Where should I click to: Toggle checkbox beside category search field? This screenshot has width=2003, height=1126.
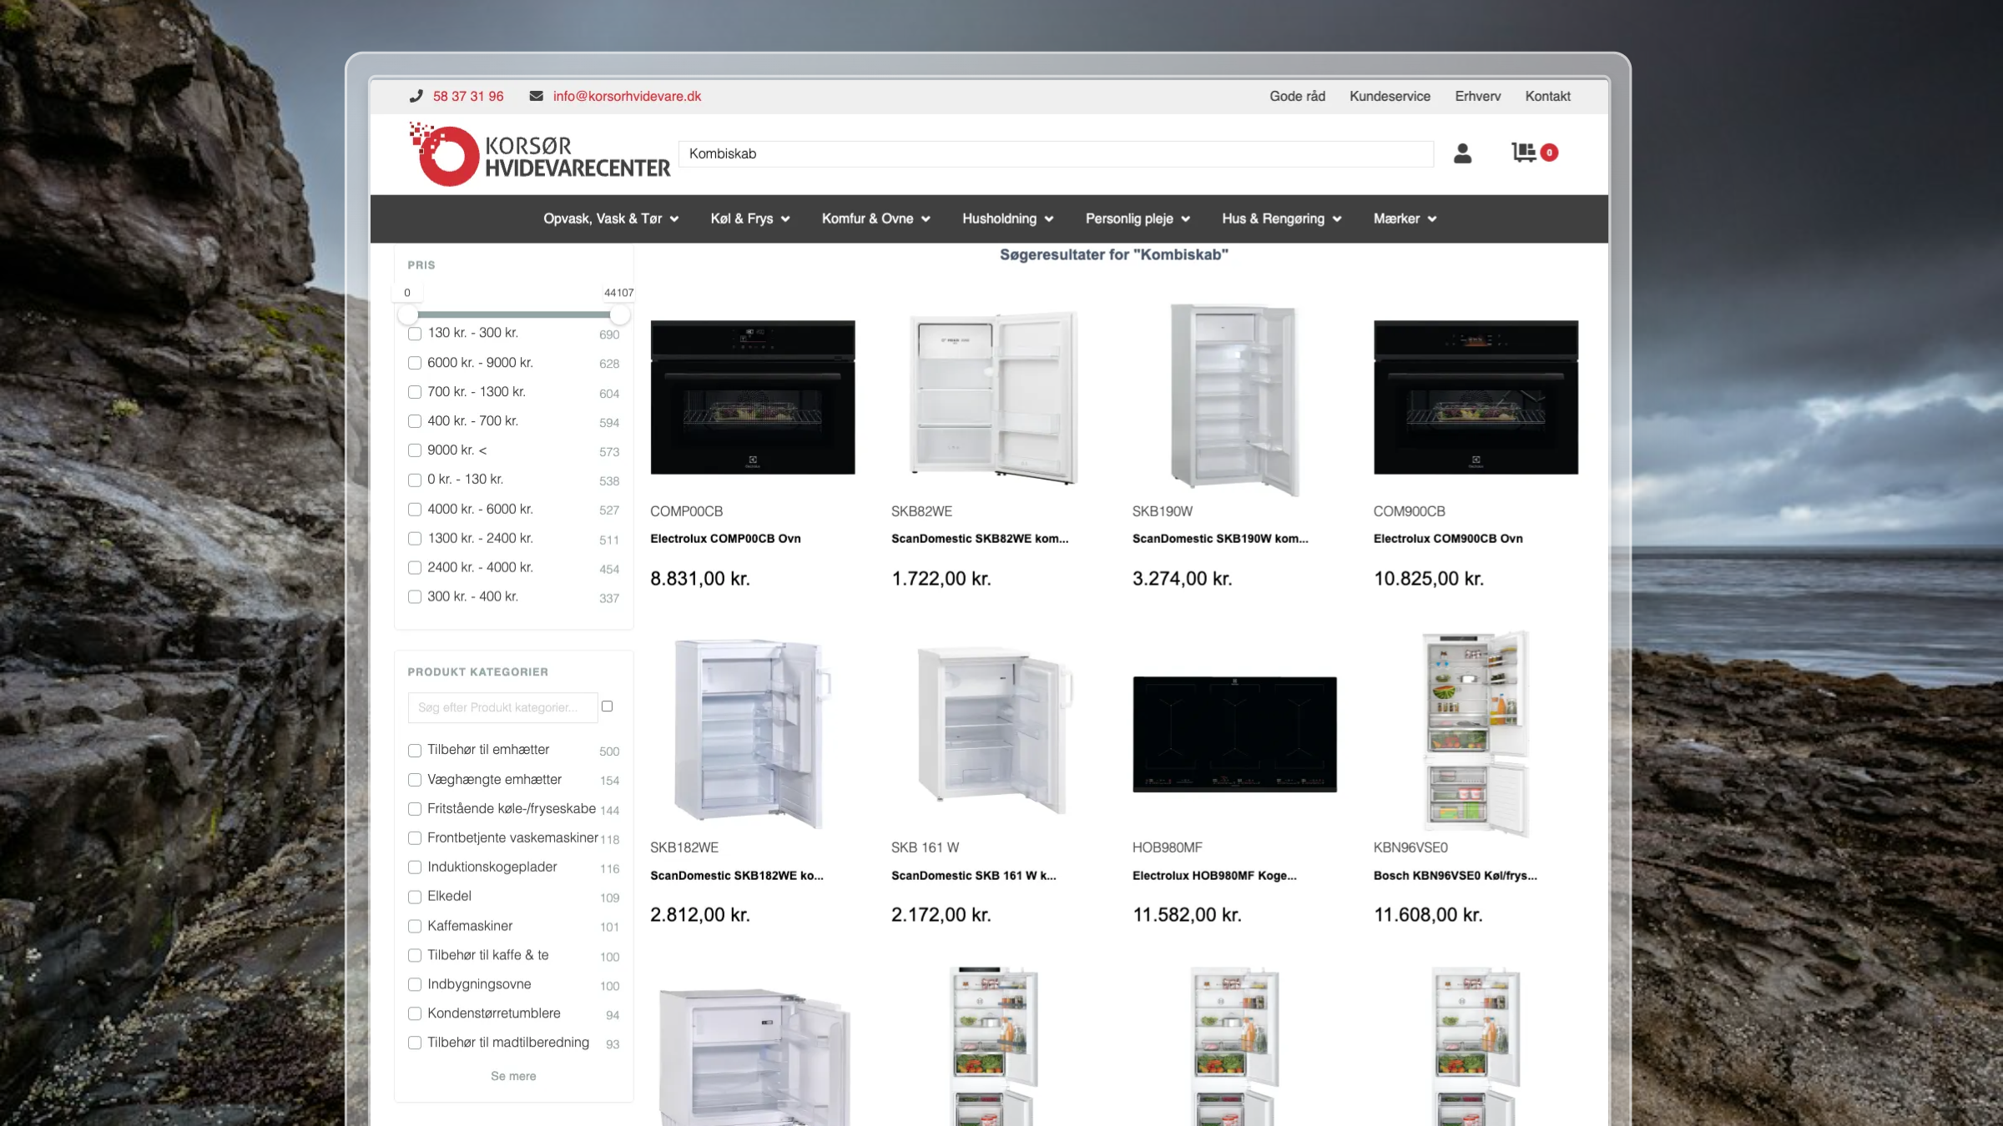click(x=608, y=706)
